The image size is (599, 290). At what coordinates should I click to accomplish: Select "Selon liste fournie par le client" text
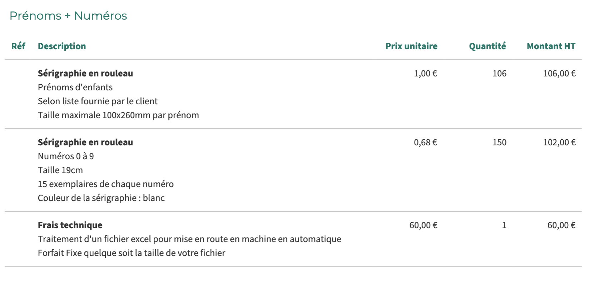[x=98, y=101]
